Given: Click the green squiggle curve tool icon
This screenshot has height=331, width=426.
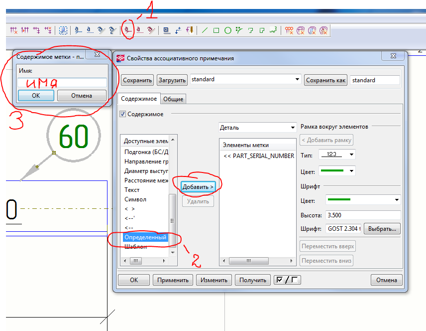Looking at the screenshot, I should point(273,30).
